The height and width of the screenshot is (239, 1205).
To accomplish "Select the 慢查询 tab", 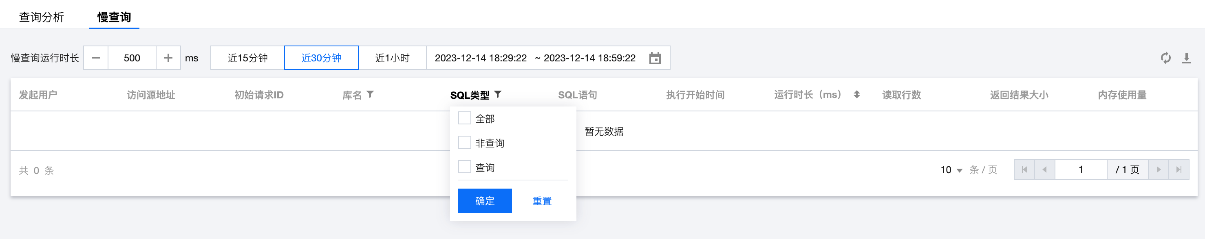I will point(114,17).
